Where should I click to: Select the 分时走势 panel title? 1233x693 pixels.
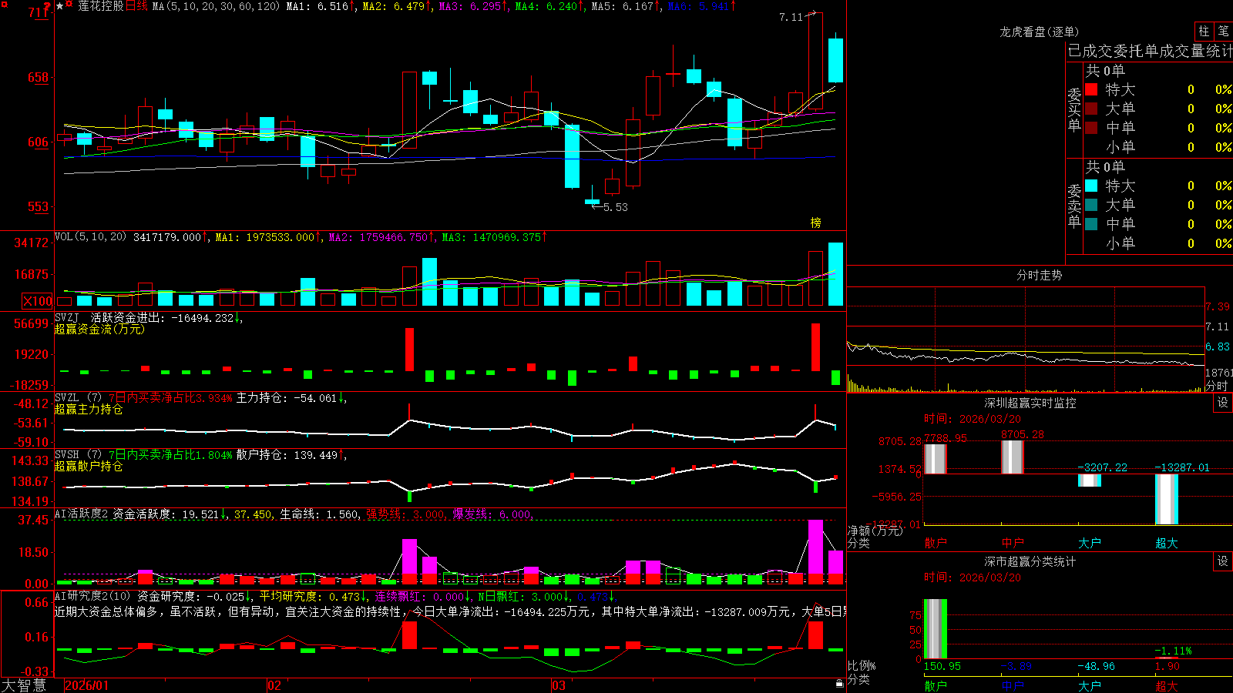tap(1039, 275)
